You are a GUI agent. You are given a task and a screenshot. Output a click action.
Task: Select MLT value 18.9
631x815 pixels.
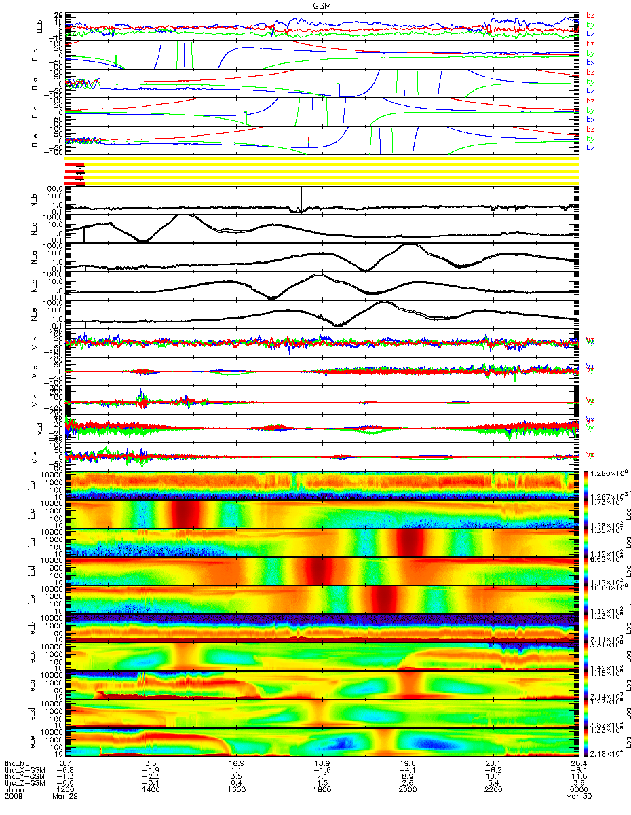(x=322, y=763)
